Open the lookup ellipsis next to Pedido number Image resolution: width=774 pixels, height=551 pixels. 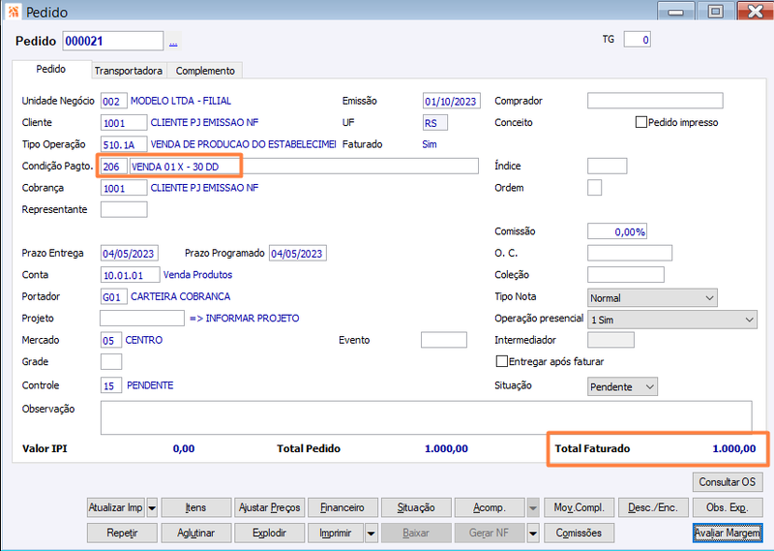tap(173, 43)
